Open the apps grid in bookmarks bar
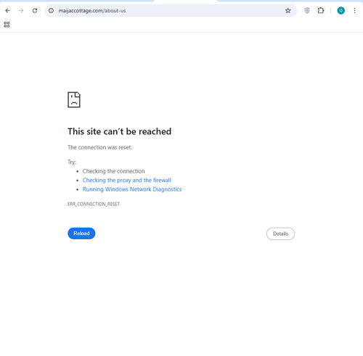The height and width of the screenshot is (356, 363). coord(7,25)
